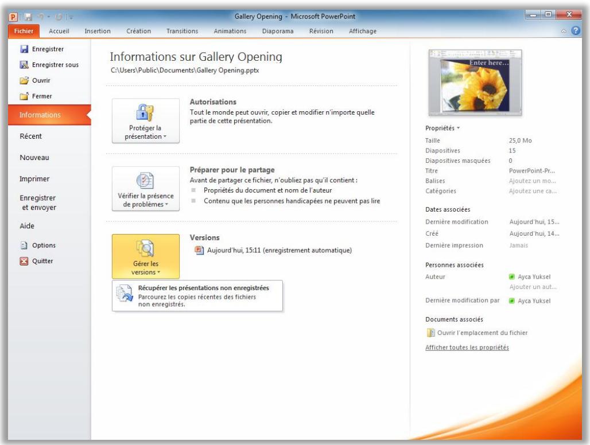Click the folder icon beside Ouvrir l'emplacement du fichier
This screenshot has height=445, width=590.
(430, 333)
